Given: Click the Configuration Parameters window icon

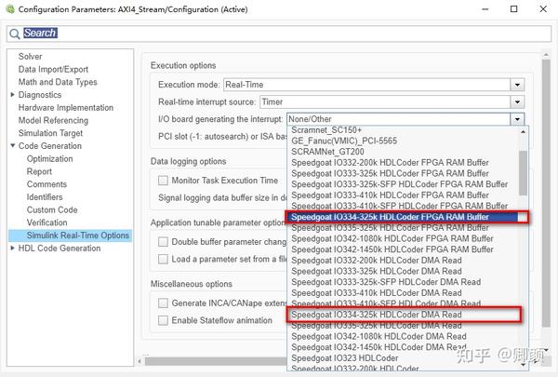Looking at the screenshot, I should click(x=10, y=8).
